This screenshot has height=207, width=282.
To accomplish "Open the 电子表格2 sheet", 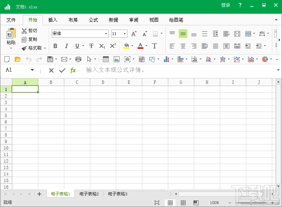I will tap(89, 194).
